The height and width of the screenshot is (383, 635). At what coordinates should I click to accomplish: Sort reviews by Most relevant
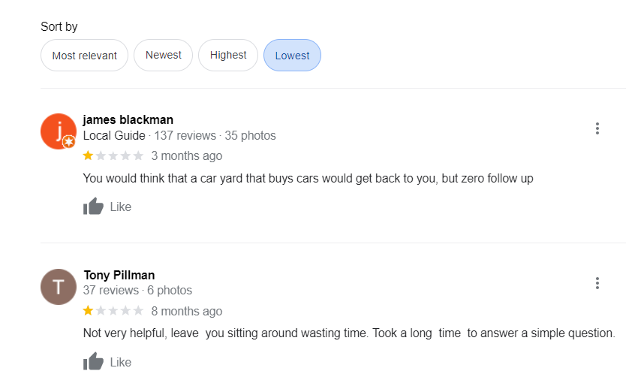point(84,56)
